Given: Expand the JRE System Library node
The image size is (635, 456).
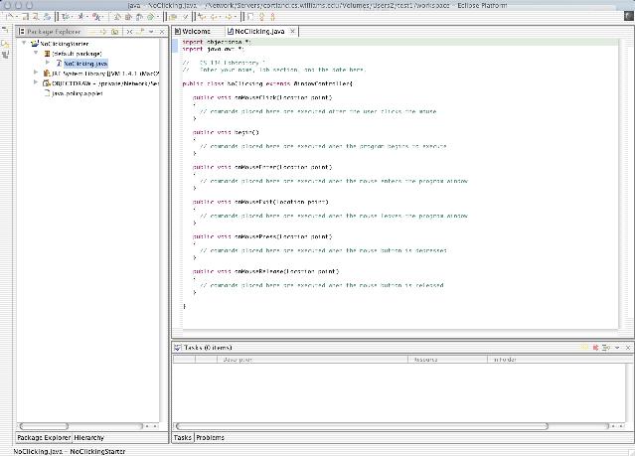Looking at the screenshot, I should [35, 73].
